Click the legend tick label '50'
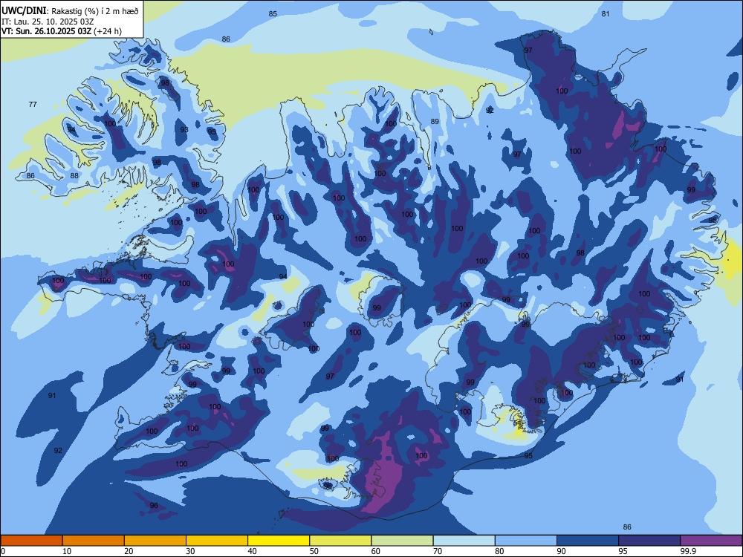This screenshot has height=557, width=743. click(314, 551)
